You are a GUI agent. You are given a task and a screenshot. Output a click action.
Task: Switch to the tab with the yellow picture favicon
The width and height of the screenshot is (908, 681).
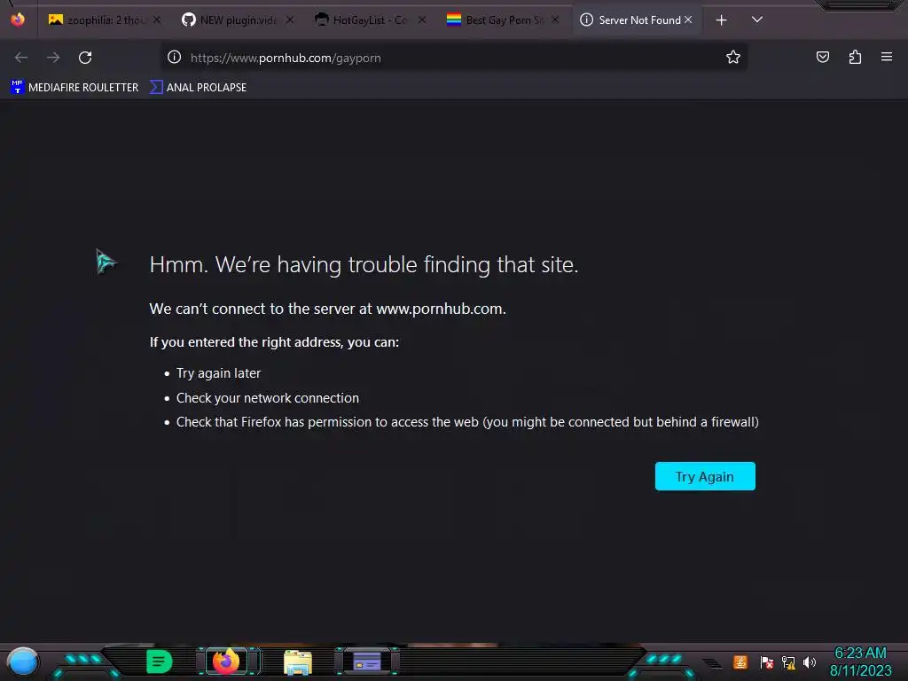pos(105,20)
